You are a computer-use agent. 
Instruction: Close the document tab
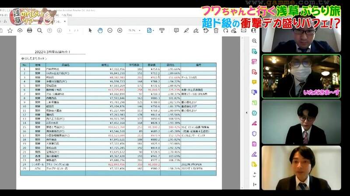tap(65, 21)
